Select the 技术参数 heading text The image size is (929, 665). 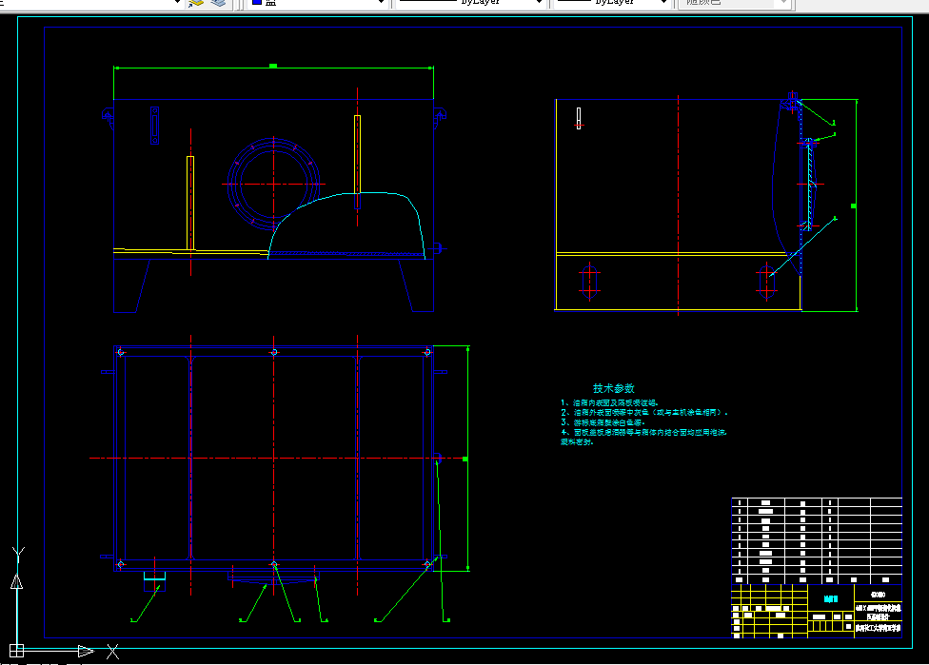[614, 388]
